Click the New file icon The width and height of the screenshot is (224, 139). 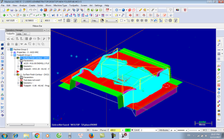coord(3,10)
